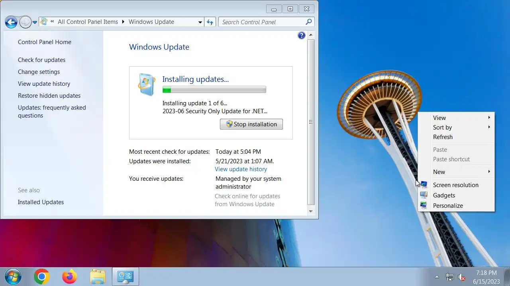The height and width of the screenshot is (286, 510).
Task: Open Restore hidden updates link
Action: click(49, 96)
